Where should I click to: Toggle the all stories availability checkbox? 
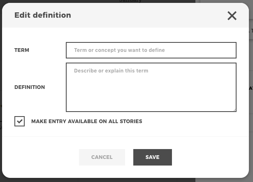(20, 121)
